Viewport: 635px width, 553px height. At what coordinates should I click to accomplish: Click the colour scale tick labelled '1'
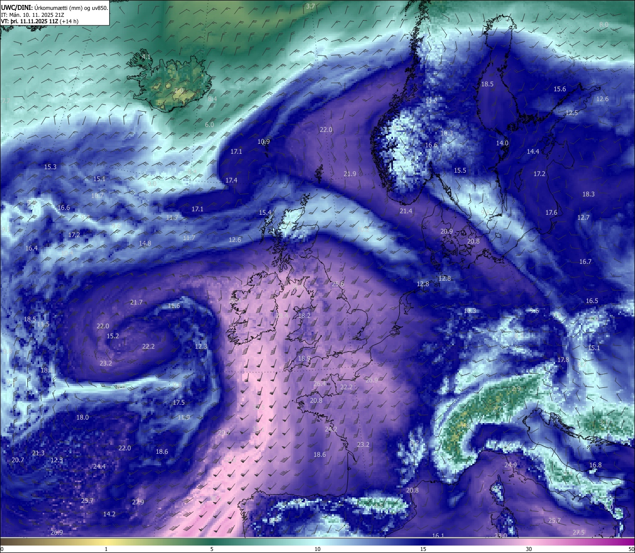tap(106, 549)
